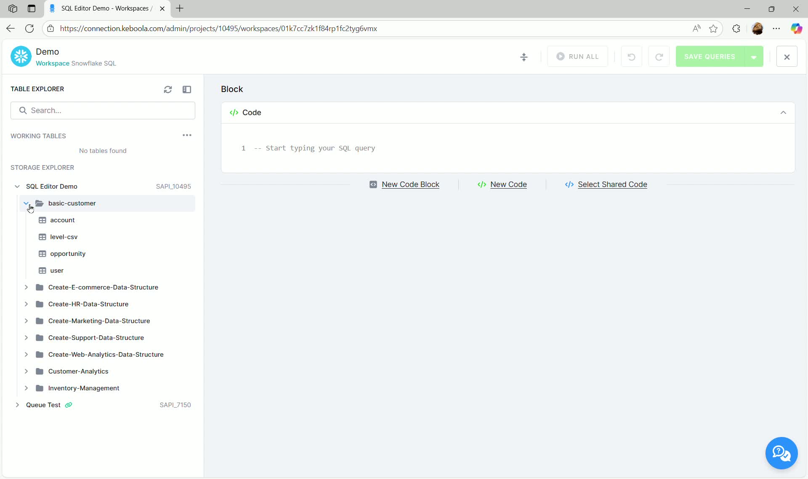Undo the last editor change
This screenshot has width=808, height=479.
pos(631,56)
